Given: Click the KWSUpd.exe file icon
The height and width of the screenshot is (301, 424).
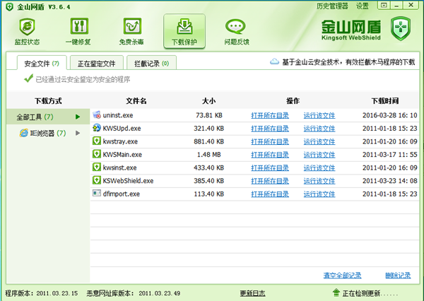Looking at the screenshot, I should click(x=98, y=128).
